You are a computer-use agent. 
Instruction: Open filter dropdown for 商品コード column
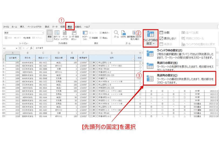[x=49, y=60]
